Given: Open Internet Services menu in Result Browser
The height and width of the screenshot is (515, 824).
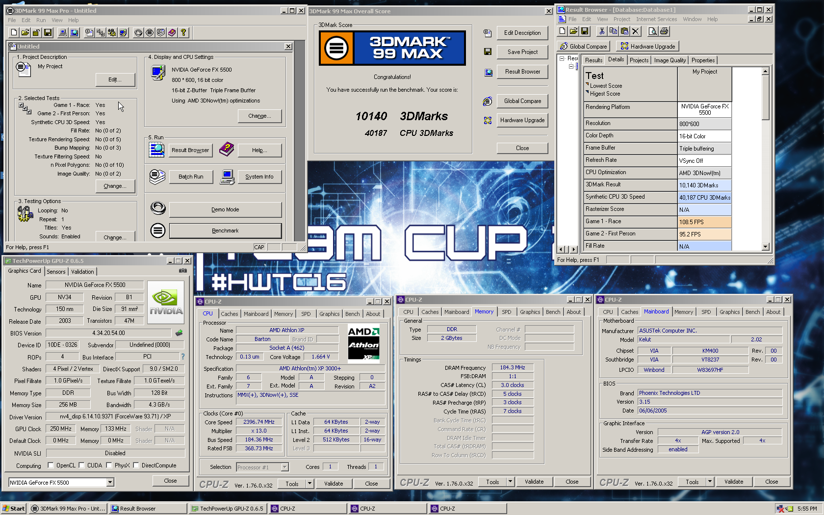Looking at the screenshot, I should point(656,19).
